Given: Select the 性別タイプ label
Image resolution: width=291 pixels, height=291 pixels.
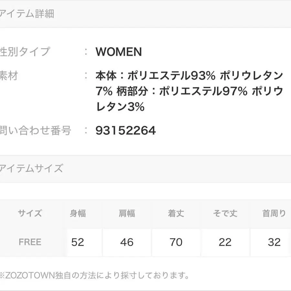Looking at the screenshot, I should pyautogui.click(x=25, y=52).
